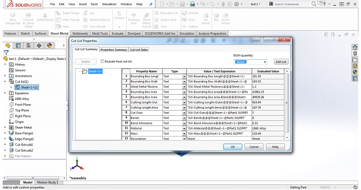Click the OK button
The image size is (361, 190).
coord(233,147)
